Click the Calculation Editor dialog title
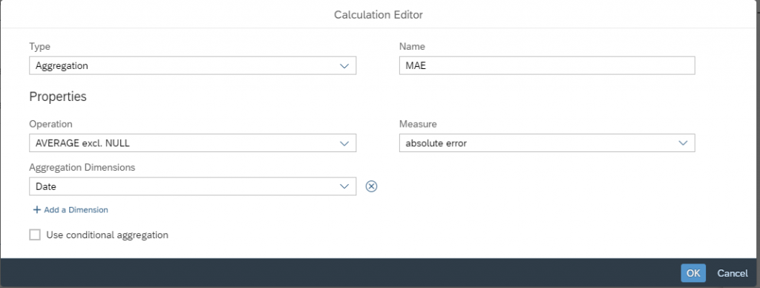Image resolution: width=760 pixels, height=288 pixels. pyautogui.click(x=379, y=15)
